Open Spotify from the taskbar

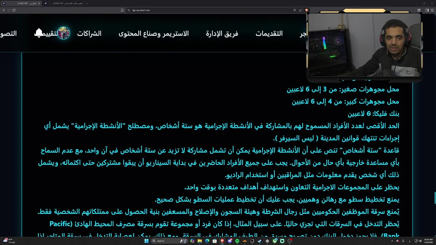coord(237,241)
